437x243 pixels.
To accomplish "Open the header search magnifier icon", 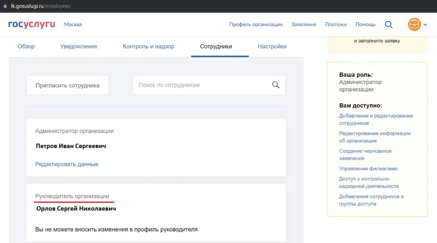I will click(x=388, y=24).
